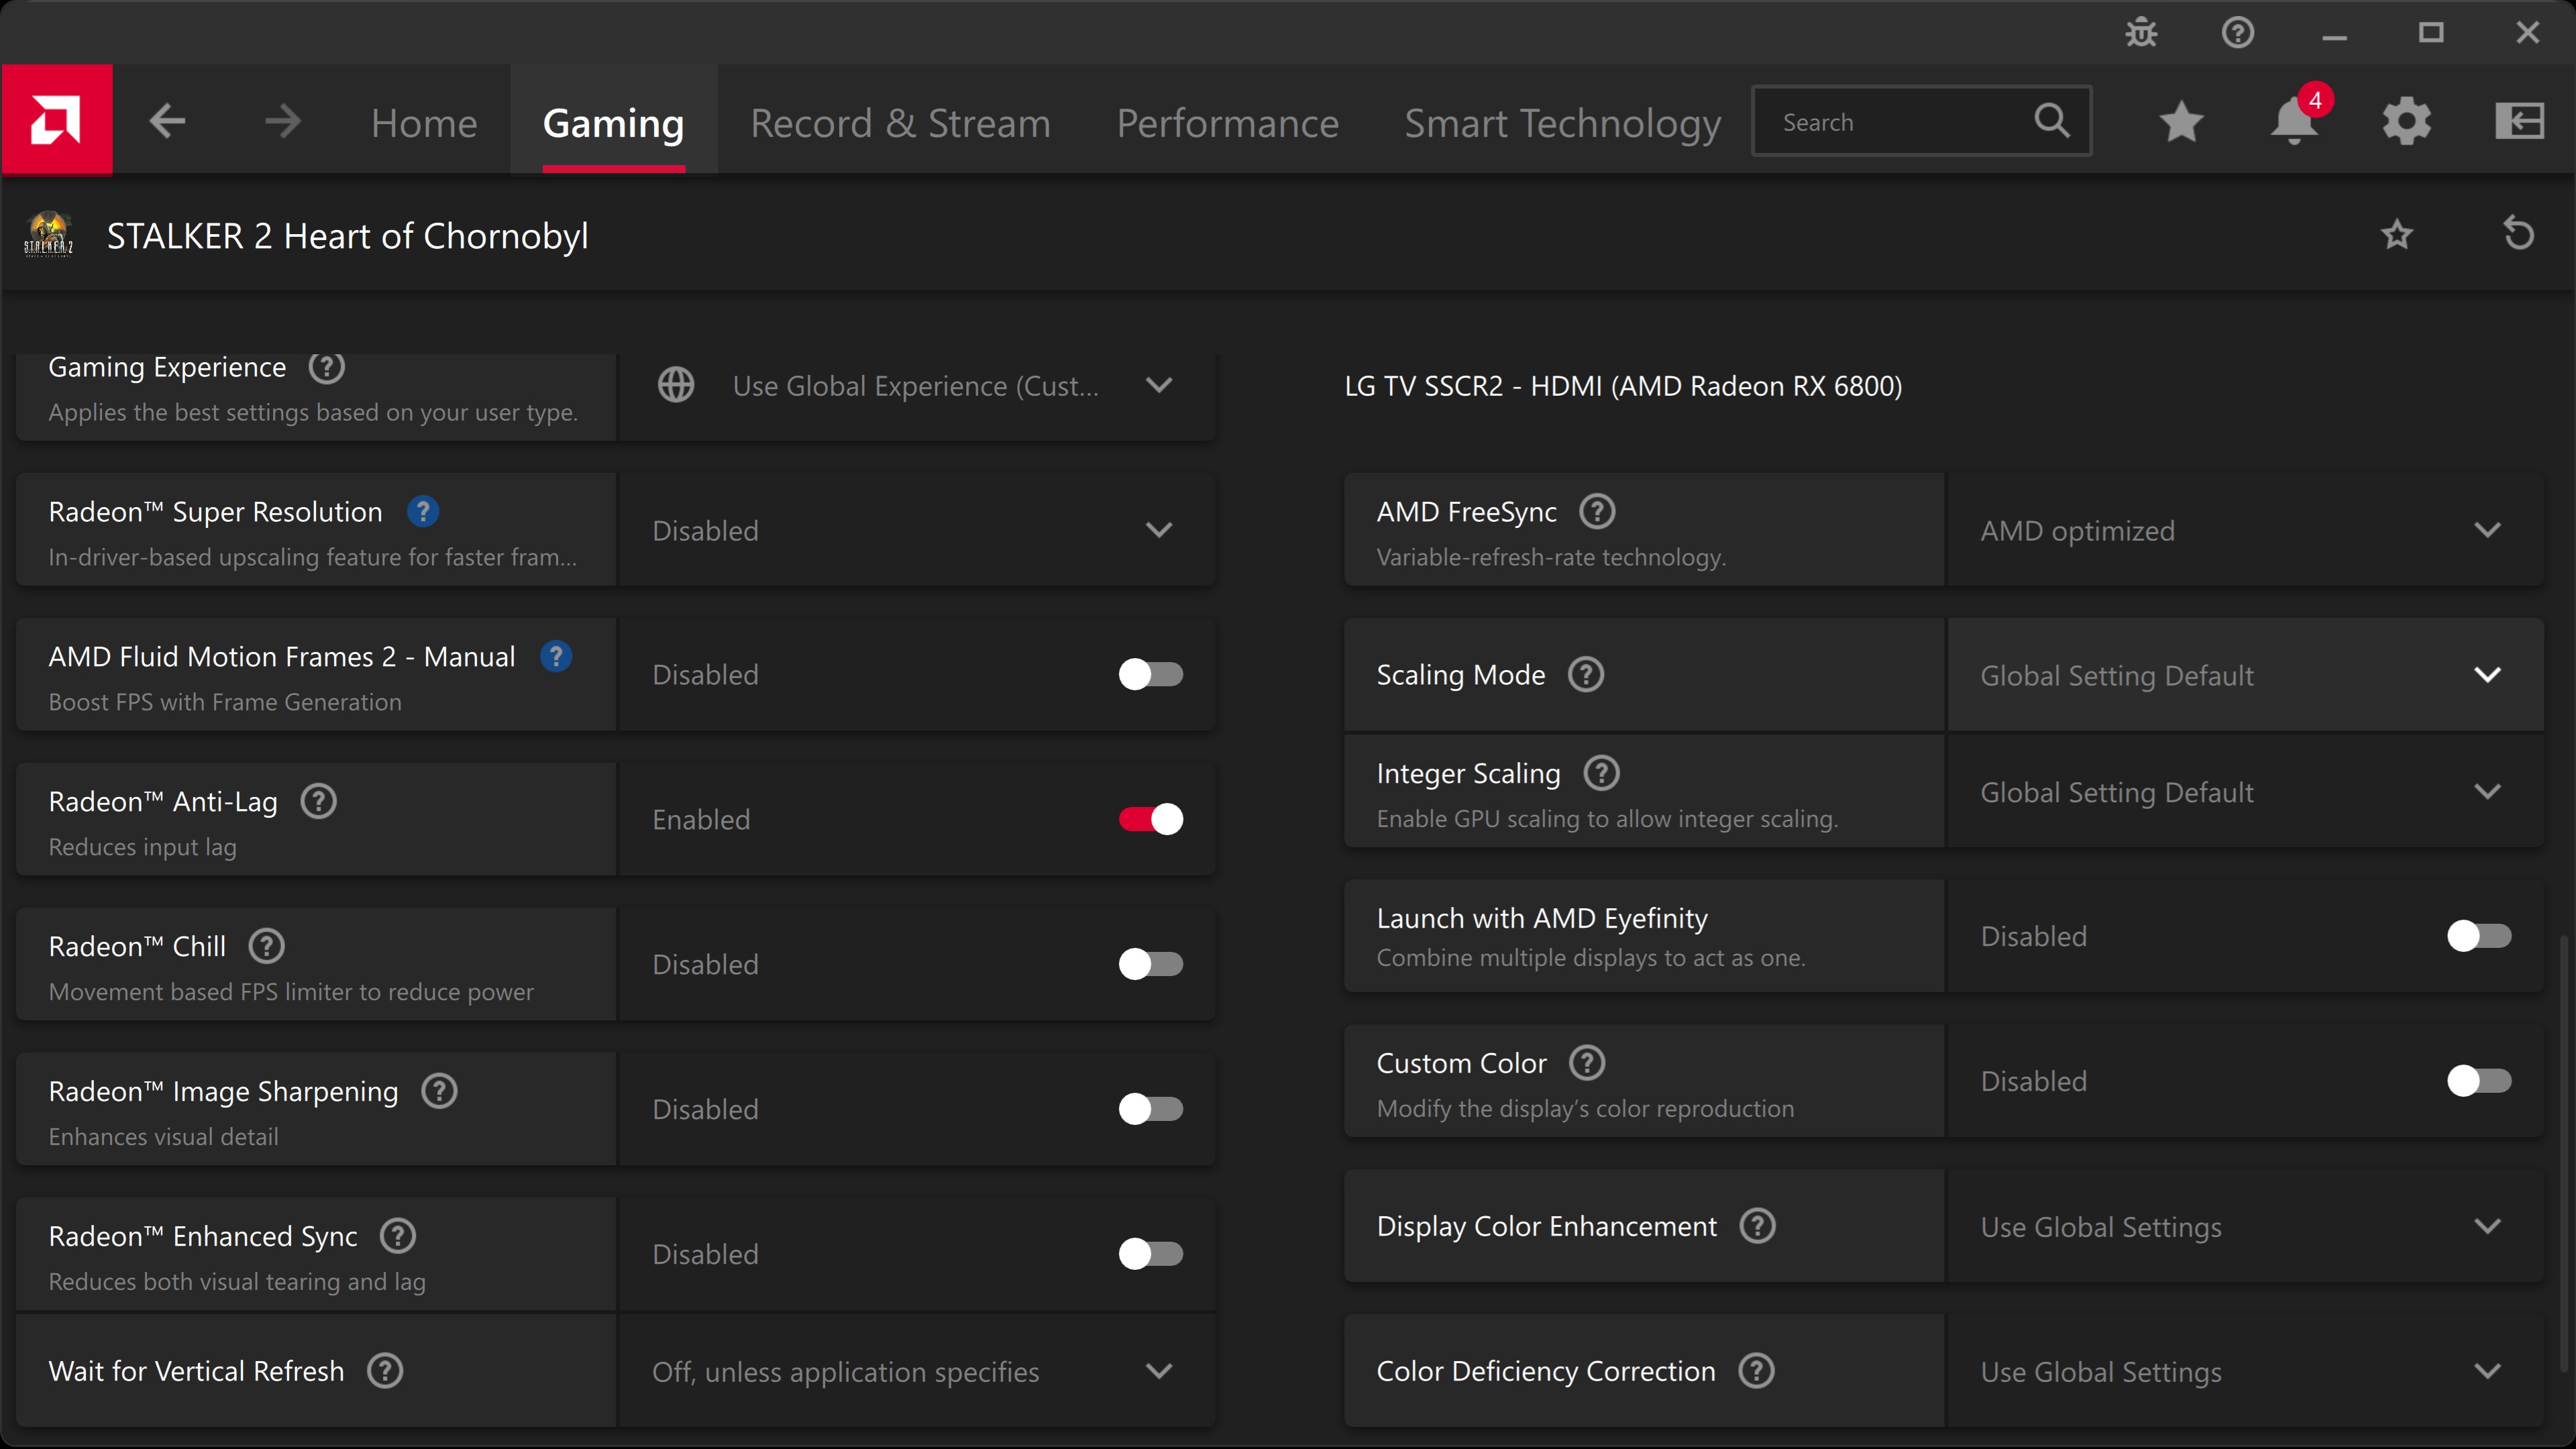Image resolution: width=2576 pixels, height=1449 pixels.
Task: Click the Radeon Chill label
Action: [x=137, y=946]
